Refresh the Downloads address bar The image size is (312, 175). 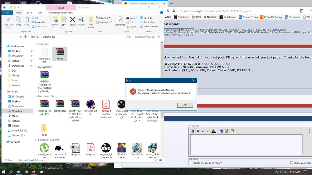tap(130, 37)
